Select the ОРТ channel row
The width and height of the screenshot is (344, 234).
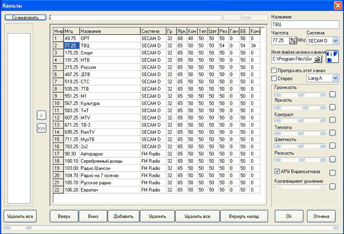pos(157,38)
